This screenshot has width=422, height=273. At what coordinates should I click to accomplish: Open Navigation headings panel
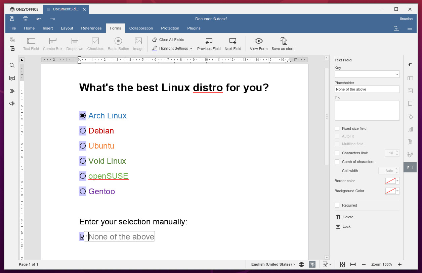pos(12,91)
